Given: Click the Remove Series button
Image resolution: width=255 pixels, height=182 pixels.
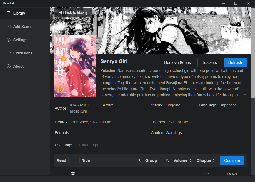Looking at the screenshot, I should pos(177,63).
